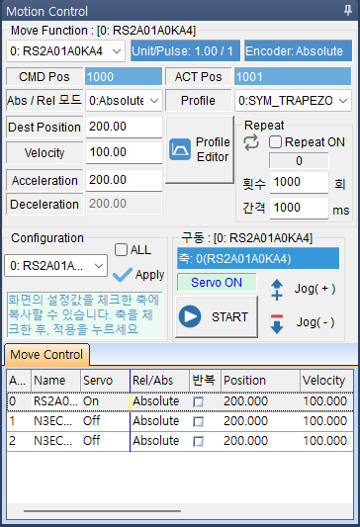Click the N3EC... name in axis 2 row

[x=55, y=441]
